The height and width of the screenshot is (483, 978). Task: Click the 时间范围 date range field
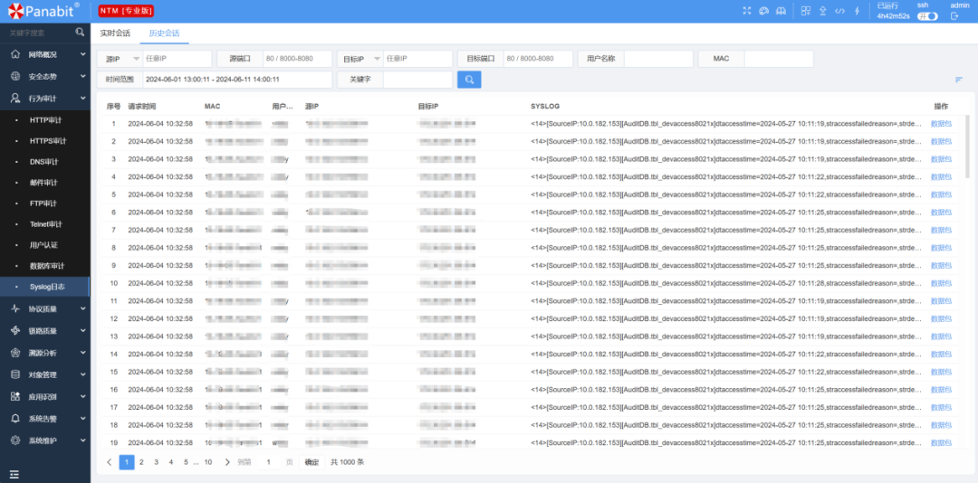point(237,80)
